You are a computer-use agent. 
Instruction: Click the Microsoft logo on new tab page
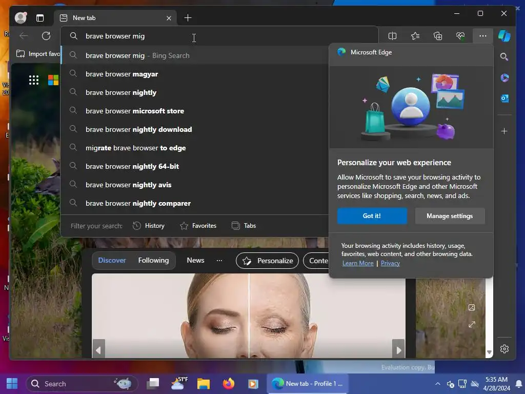click(x=53, y=80)
